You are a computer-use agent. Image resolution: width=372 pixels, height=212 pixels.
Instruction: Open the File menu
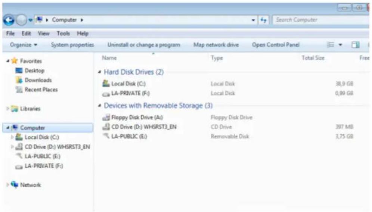point(10,34)
